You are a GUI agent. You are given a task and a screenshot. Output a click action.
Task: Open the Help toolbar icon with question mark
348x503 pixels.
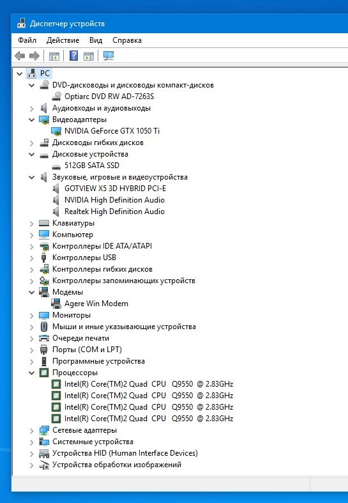(73, 56)
